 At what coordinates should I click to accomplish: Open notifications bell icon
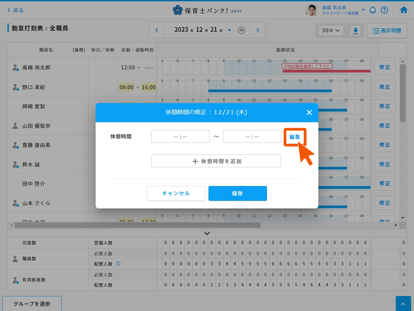(372, 10)
